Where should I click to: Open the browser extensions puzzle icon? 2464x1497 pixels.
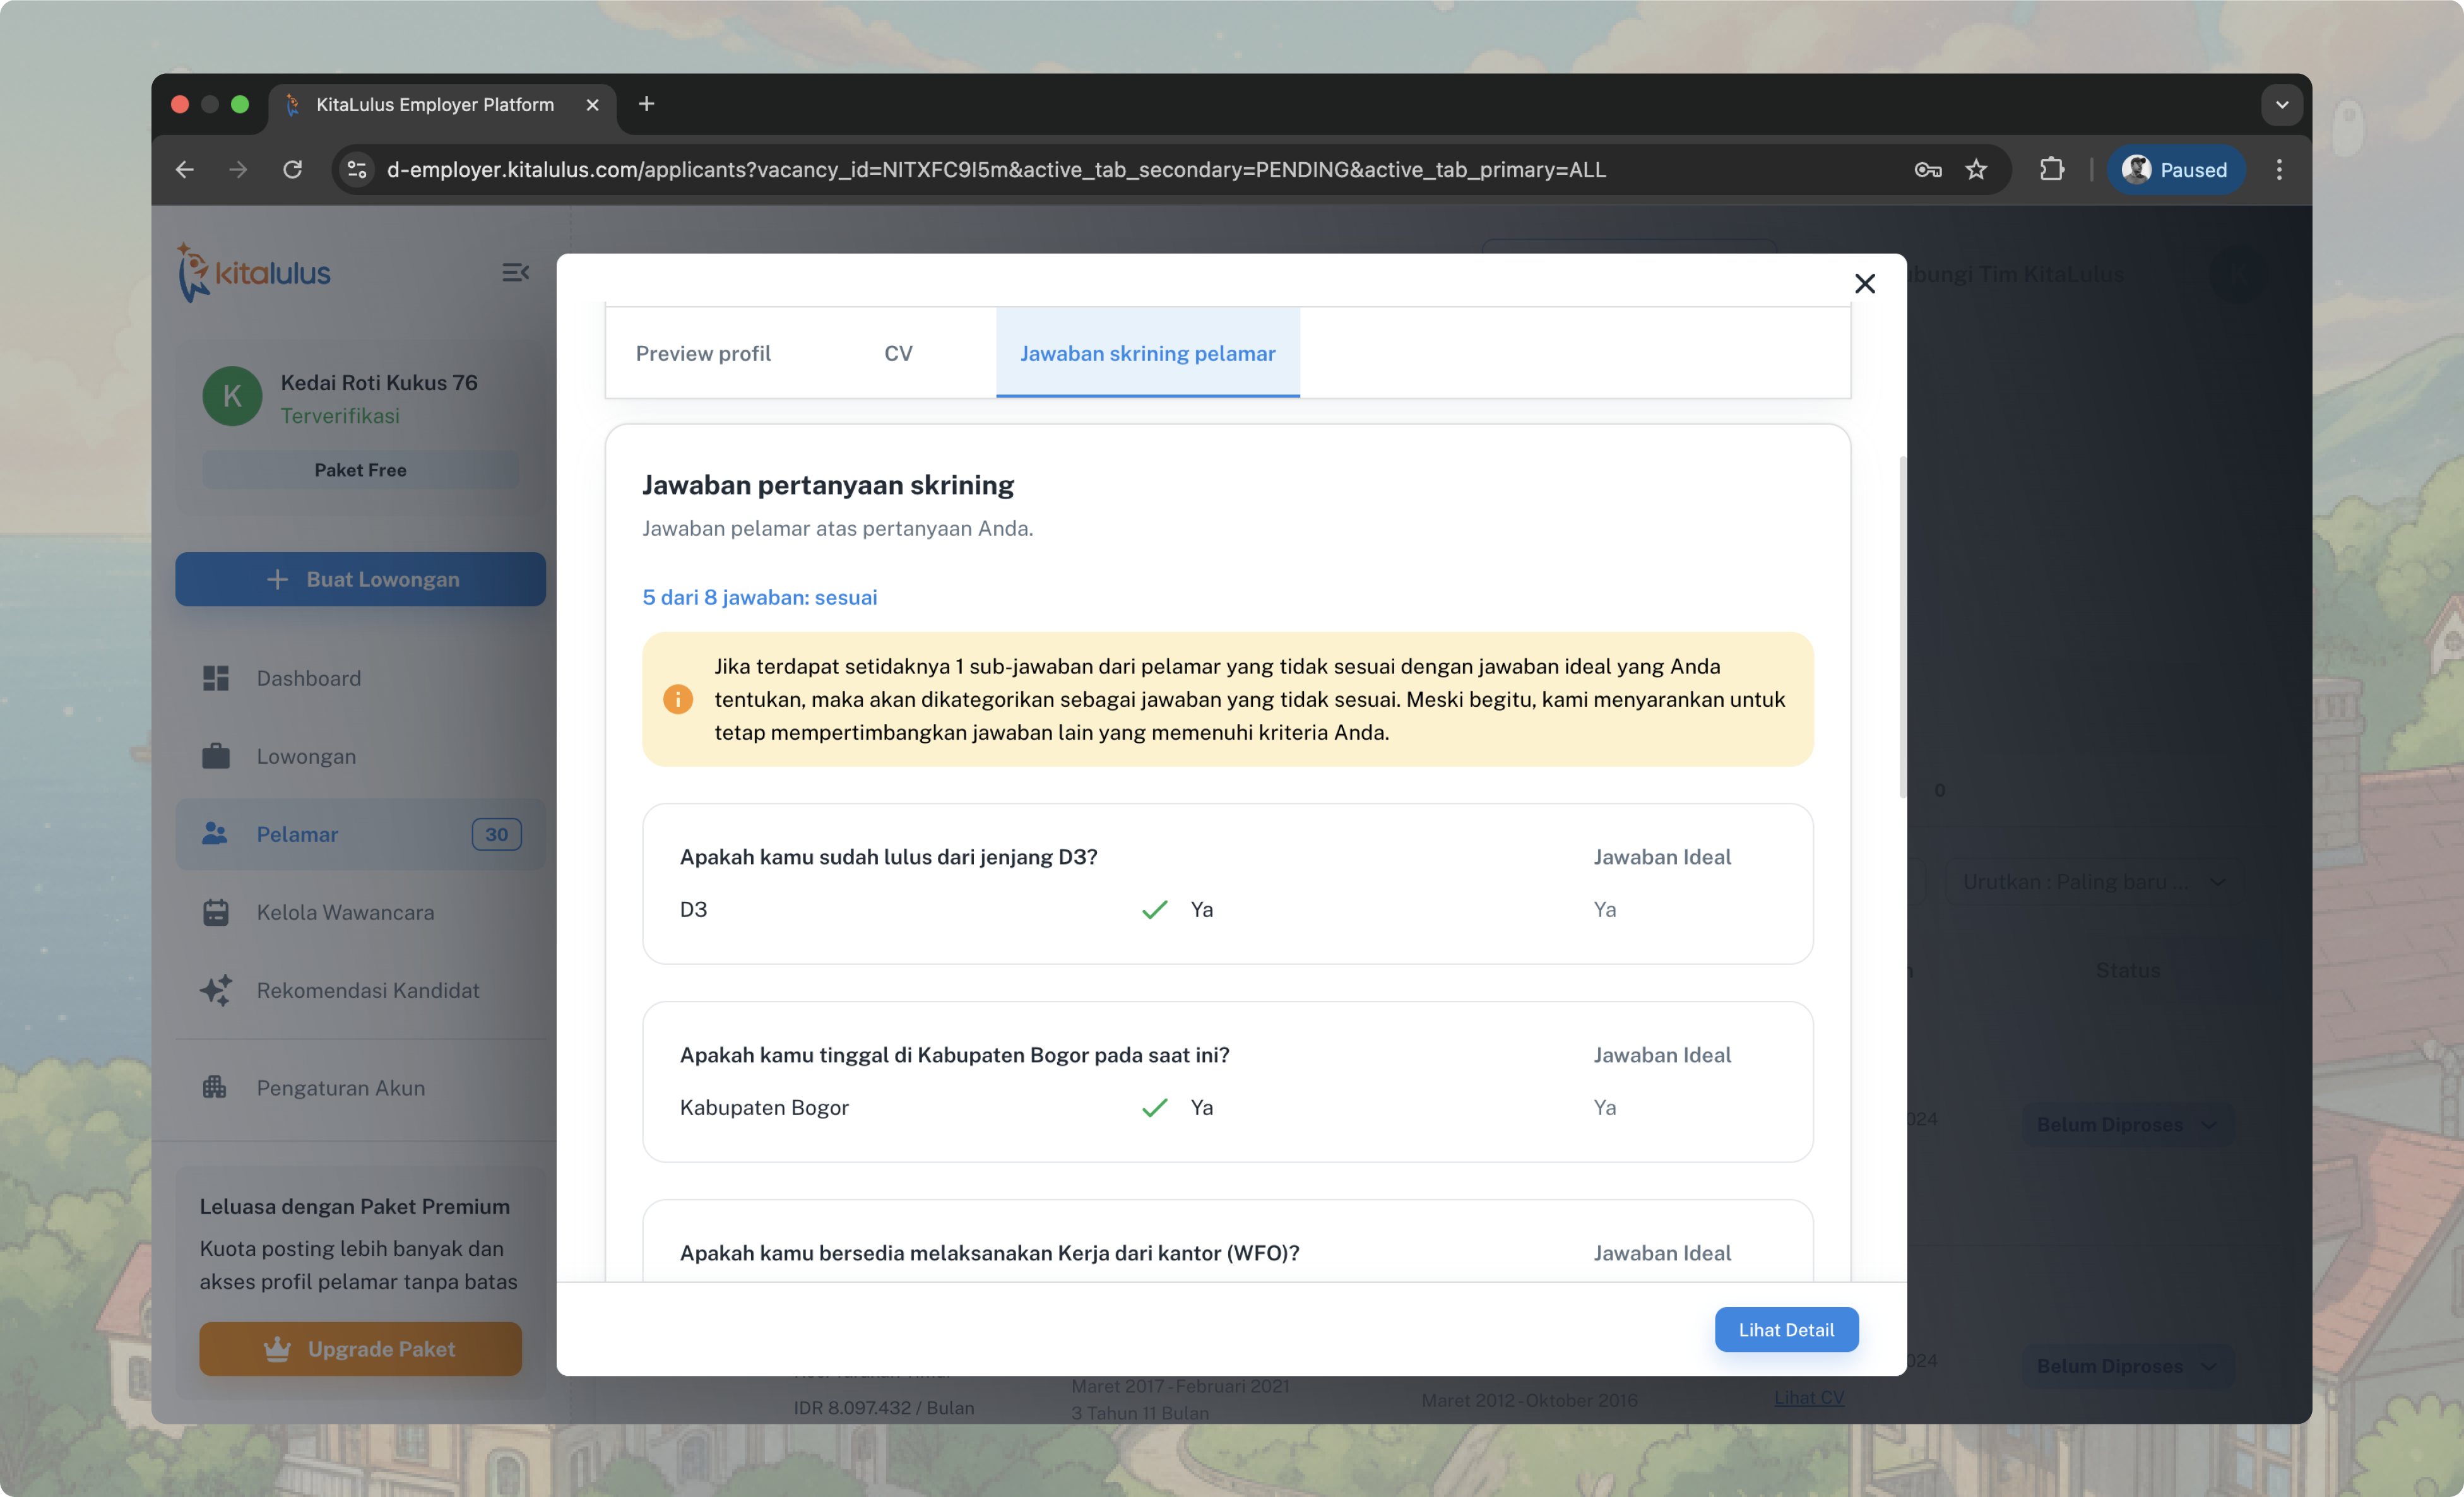[2051, 170]
